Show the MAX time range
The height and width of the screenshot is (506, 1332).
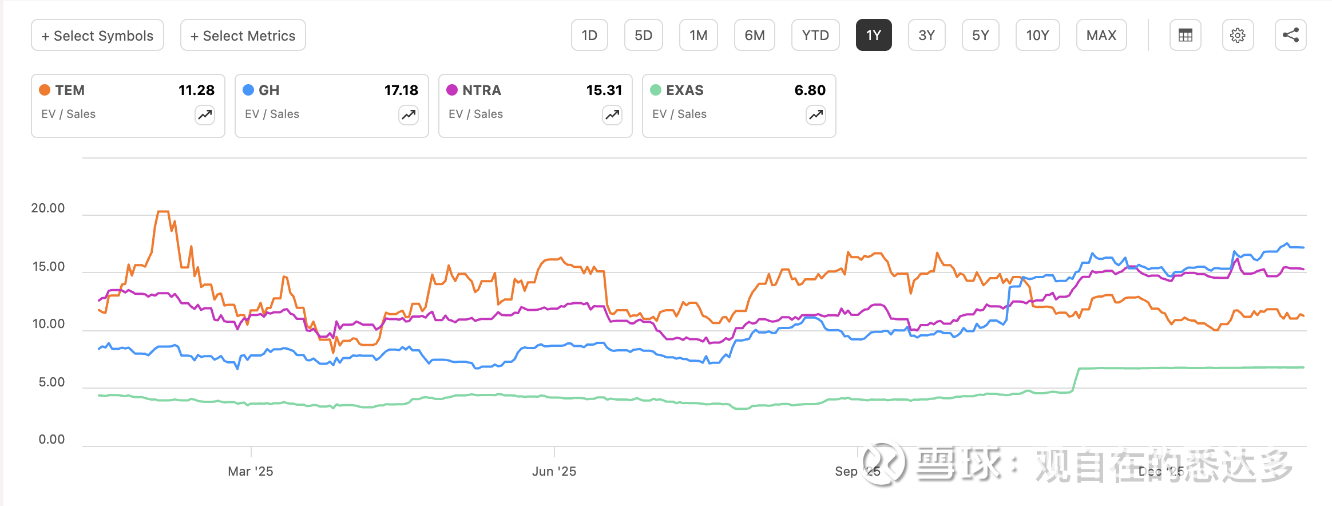tap(1101, 35)
